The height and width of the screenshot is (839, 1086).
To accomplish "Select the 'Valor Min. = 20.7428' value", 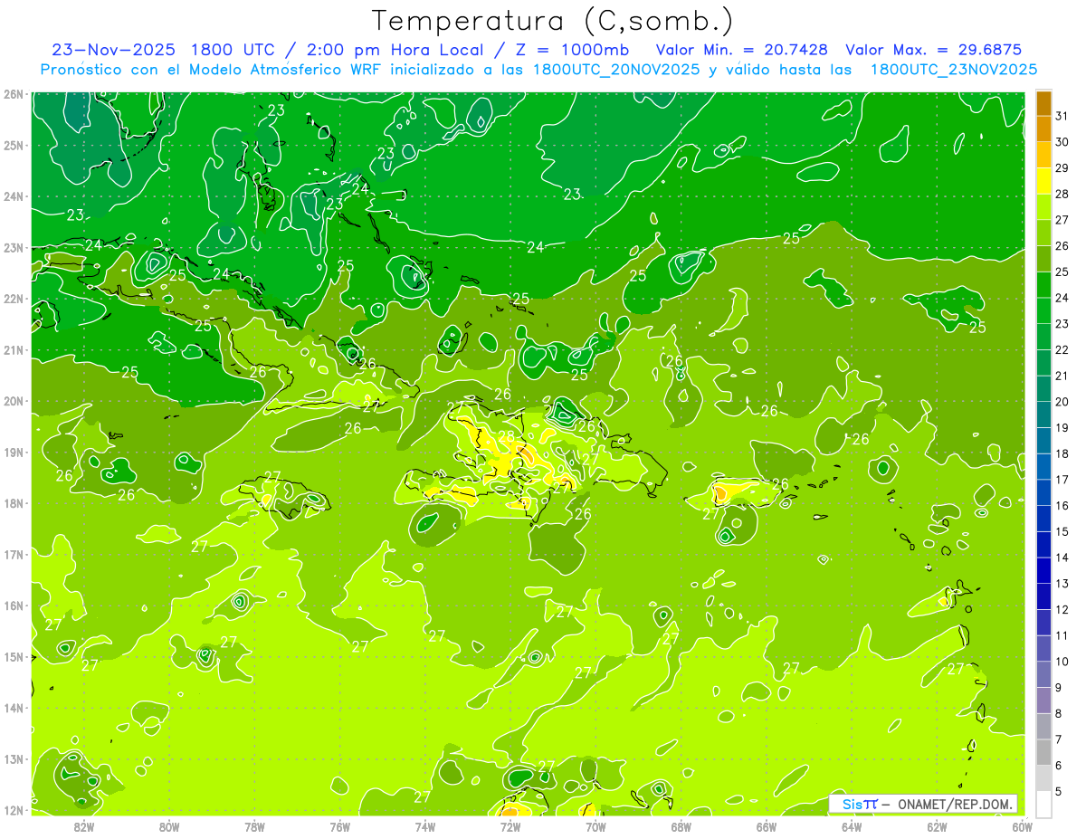I will [x=741, y=50].
